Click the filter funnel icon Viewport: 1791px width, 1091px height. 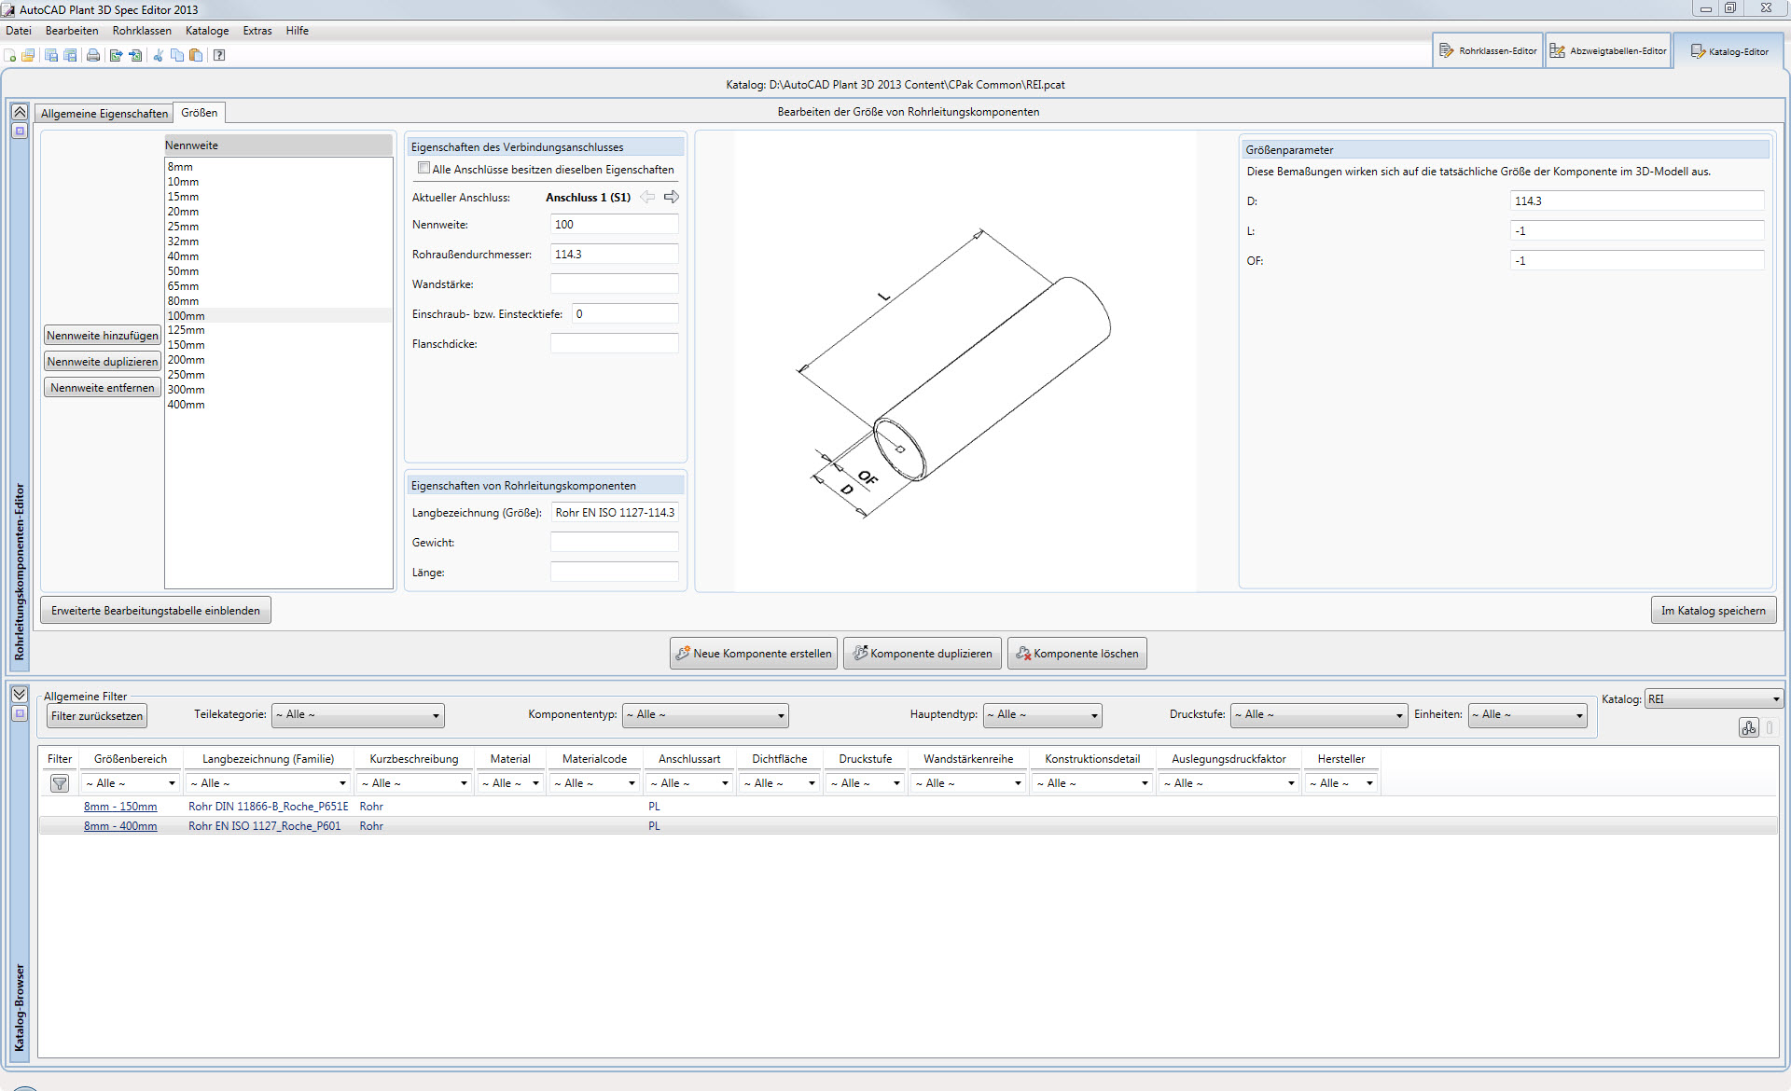point(60,783)
